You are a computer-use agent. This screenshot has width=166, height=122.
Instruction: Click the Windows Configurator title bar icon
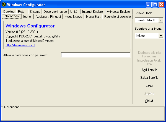coord(4,5)
